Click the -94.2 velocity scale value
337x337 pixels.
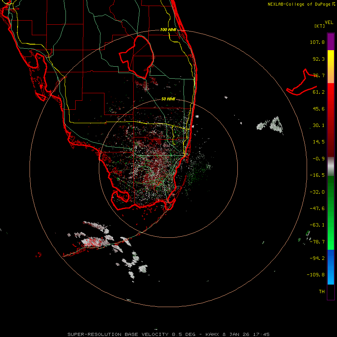(x=317, y=258)
